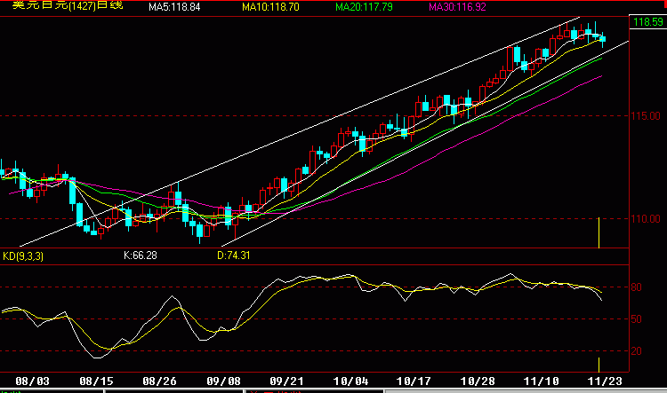
Task: Select the 09/21 date label
Action: click(286, 381)
